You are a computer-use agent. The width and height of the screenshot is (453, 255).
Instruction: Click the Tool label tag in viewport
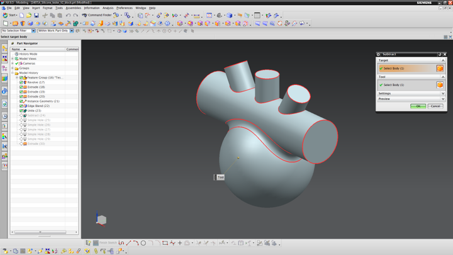220,177
